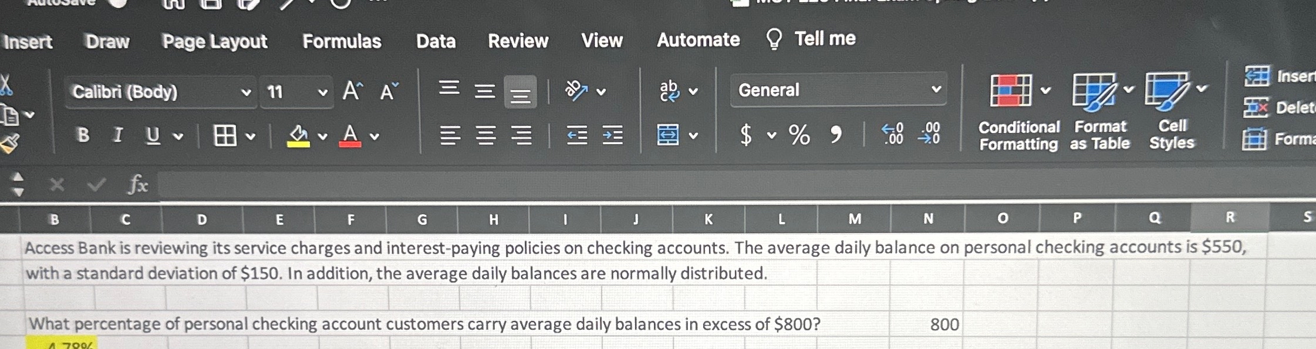Select column header F
Viewport: 1316px width, 349px height.
(350, 220)
